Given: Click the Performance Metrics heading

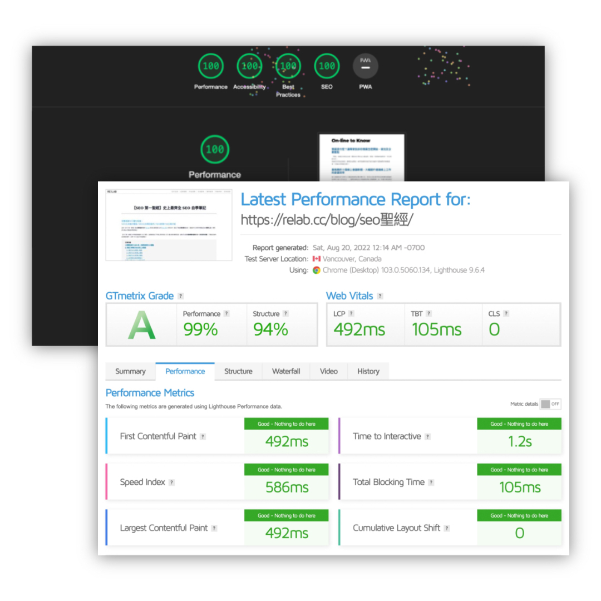Looking at the screenshot, I should 150,393.
